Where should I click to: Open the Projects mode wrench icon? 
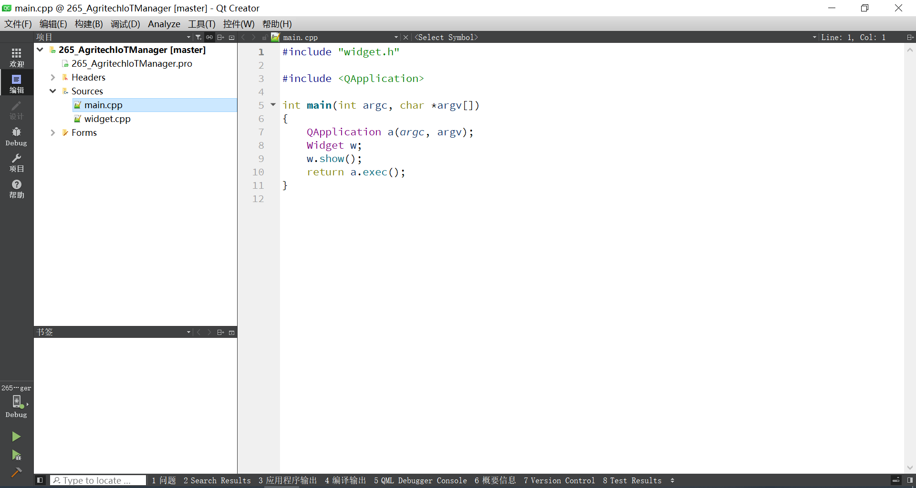17,163
